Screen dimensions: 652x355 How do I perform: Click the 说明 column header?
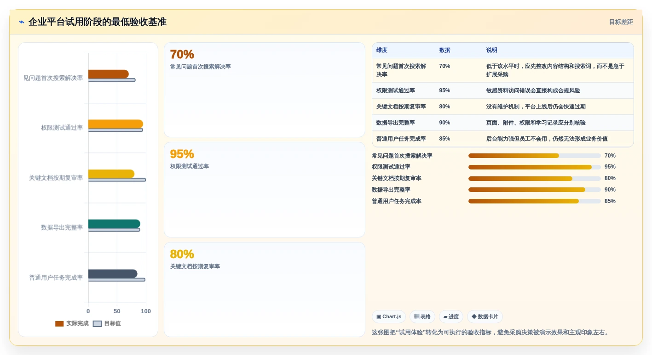pyautogui.click(x=492, y=51)
